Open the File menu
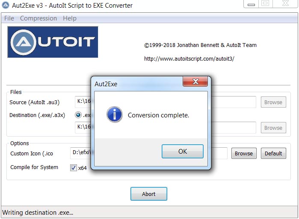299x219 pixels. pos(9,18)
